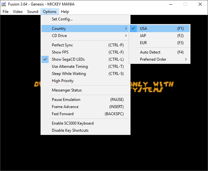
Task: Click Pause Emulation
Action: pyautogui.click(x=66, y=100)
